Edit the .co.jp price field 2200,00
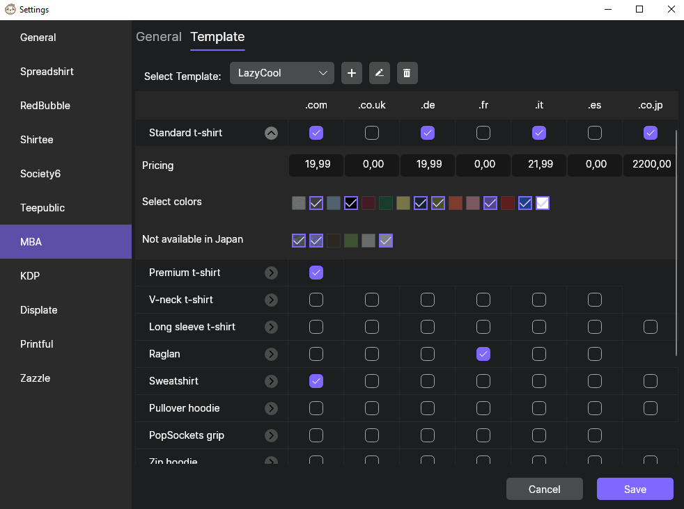The image size is (684, 509). tap(651, 165)
